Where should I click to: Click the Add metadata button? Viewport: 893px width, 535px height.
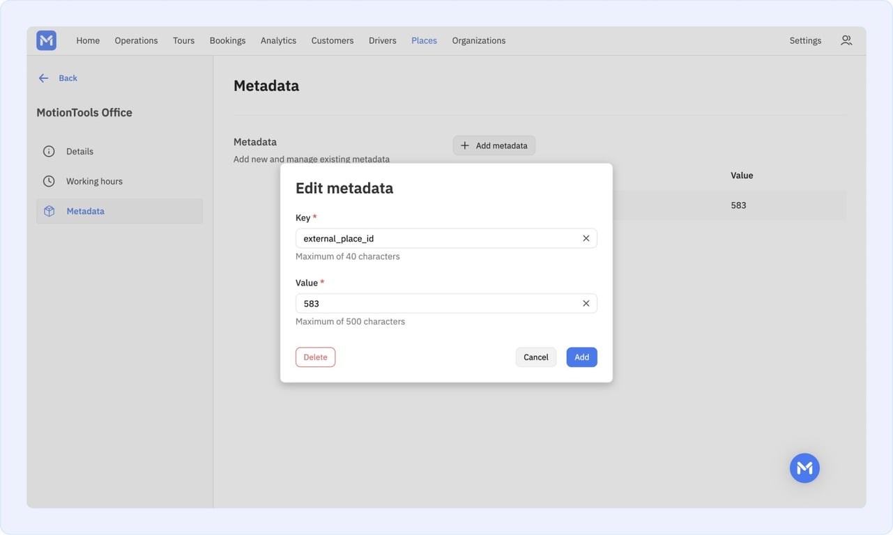[494, 146]
